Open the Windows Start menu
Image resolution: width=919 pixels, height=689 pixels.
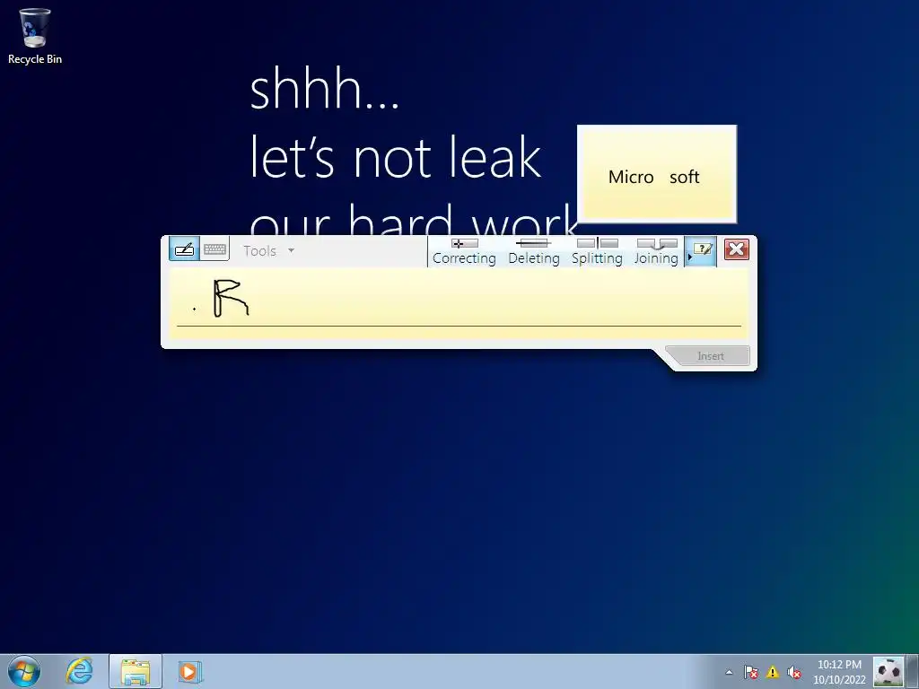click(x=24, y=671)
